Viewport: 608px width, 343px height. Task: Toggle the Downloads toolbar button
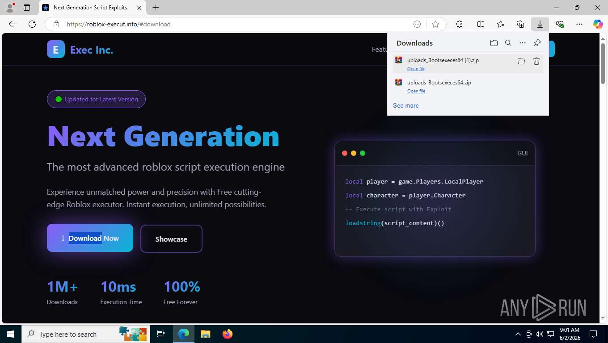540,24
